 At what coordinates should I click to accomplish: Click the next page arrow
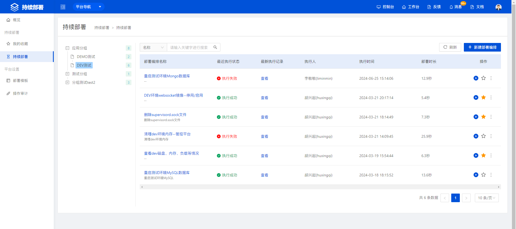(x=466, y=198)
